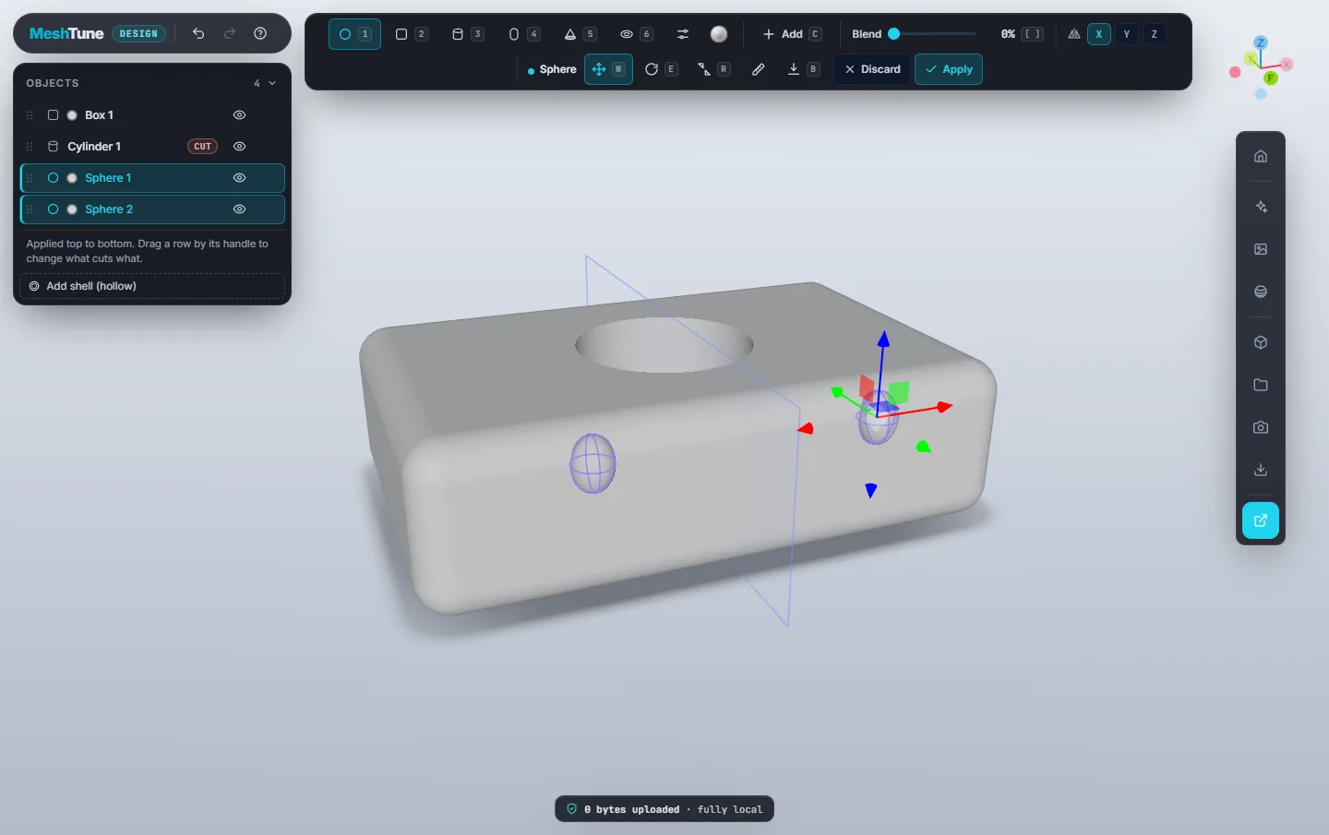
Task: Click Add shell (hollow)
Action: (x=152, y=286)
